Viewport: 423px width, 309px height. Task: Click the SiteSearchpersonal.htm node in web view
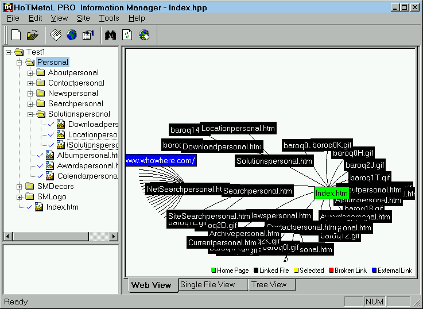[208, 216]
